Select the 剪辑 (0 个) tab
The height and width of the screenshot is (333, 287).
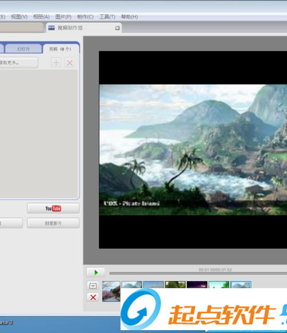pos(60,49)
